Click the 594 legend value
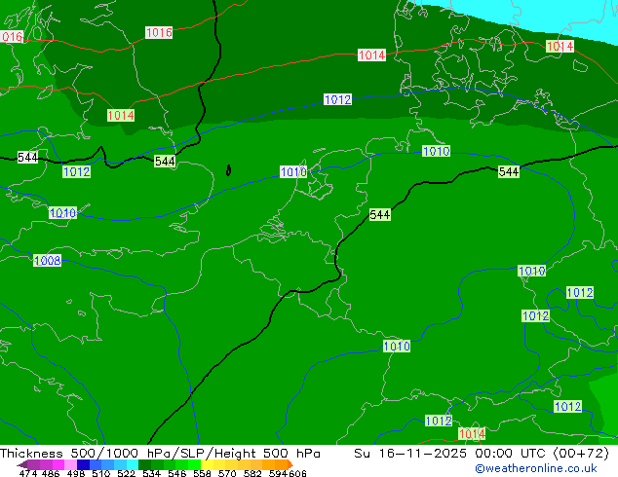This screenshot has height=477, width=618. 278,473
